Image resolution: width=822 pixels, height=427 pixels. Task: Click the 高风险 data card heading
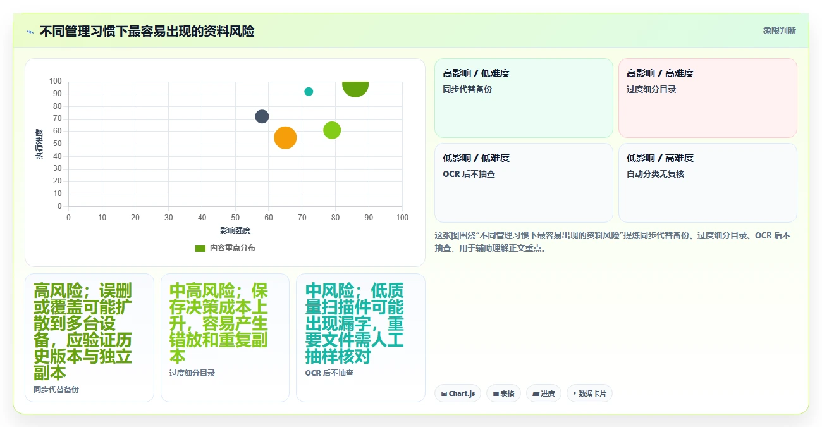[83, 331]
